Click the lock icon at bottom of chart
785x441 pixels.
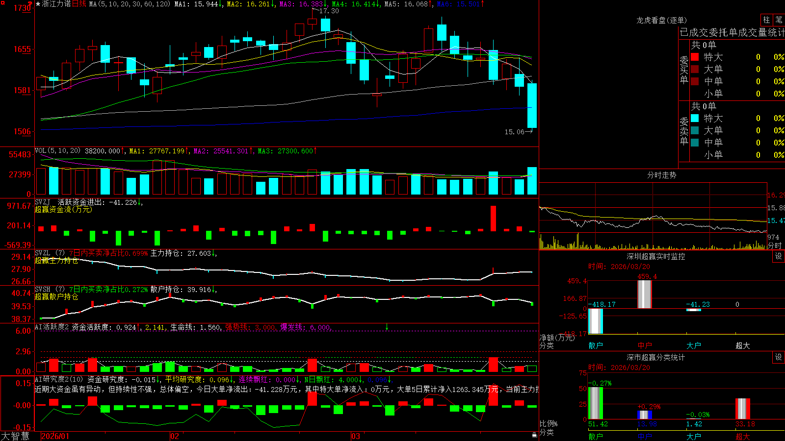pos(535,435)
